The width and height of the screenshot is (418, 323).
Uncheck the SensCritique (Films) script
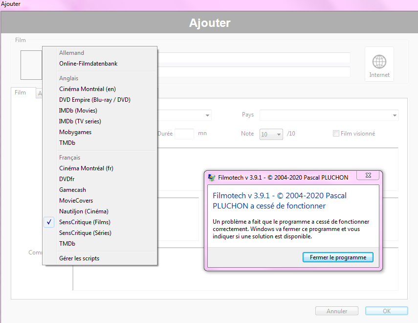coord(85,222)
